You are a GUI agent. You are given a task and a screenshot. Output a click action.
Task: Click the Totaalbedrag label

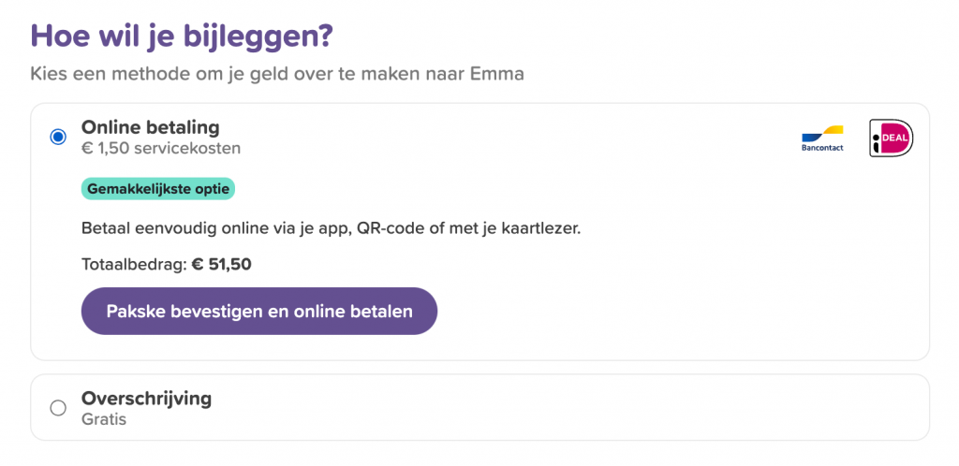[134, 265]
